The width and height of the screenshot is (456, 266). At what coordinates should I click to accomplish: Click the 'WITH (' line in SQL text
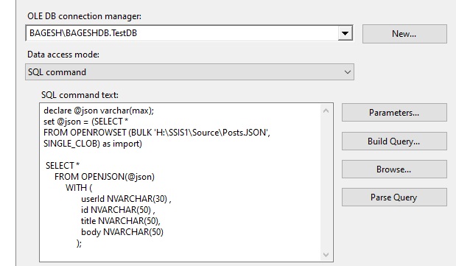coord(79,188)
